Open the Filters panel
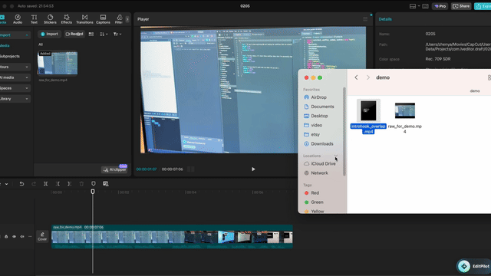The image size is (491, 276). (x=119, y=19)
